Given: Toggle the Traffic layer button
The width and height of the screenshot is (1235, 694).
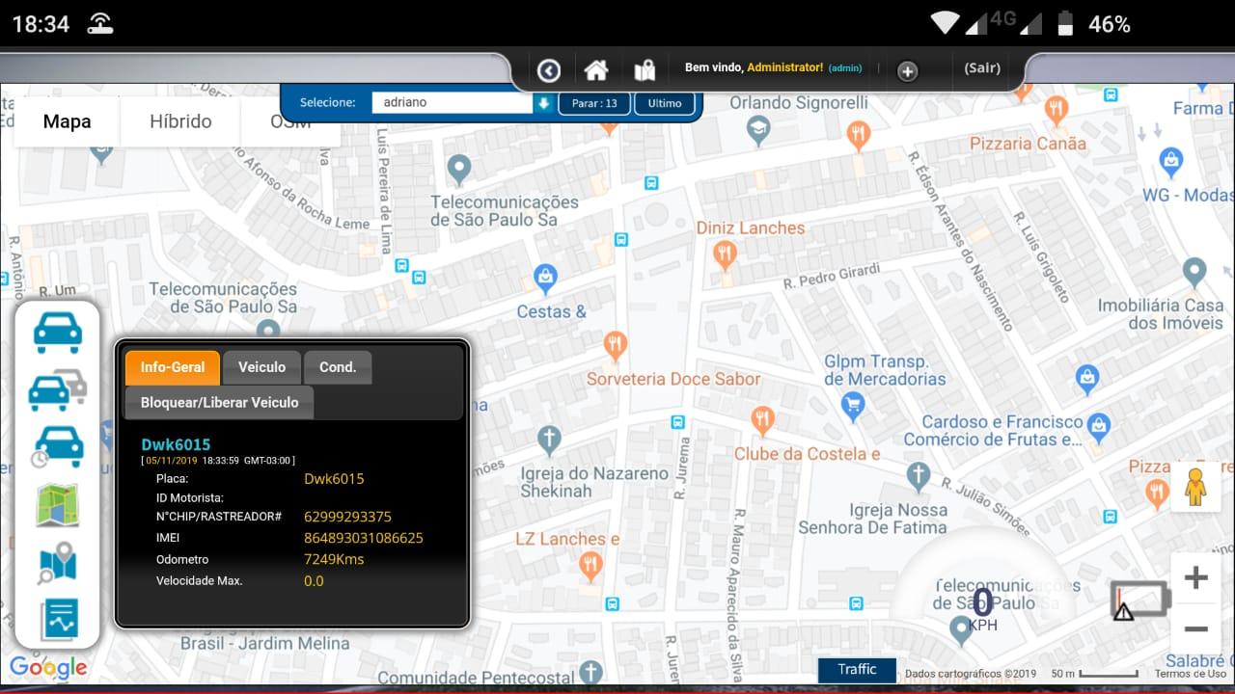Looking at the screenshot, I should point(857,670).
